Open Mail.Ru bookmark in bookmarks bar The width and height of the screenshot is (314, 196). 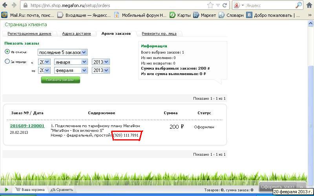coord(27,15)
